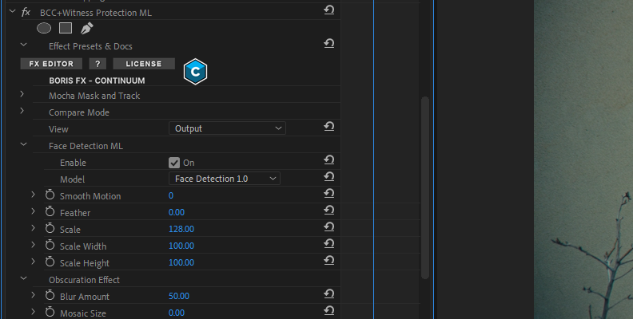Expand the Scale parameter
Screen dimensions: 633x319
coord(33,228)
